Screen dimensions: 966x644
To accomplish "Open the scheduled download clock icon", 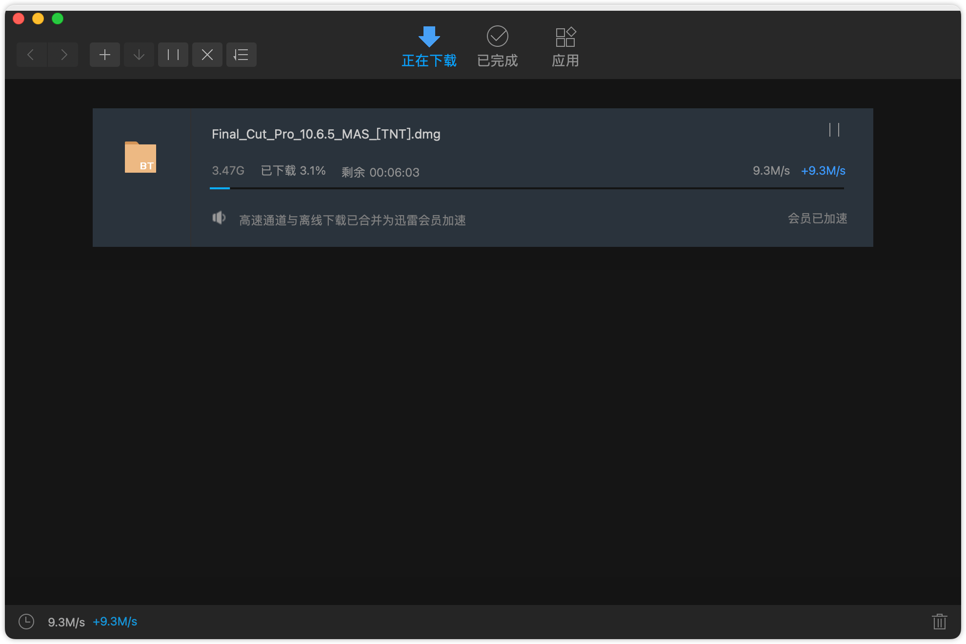I will point(26,622).
